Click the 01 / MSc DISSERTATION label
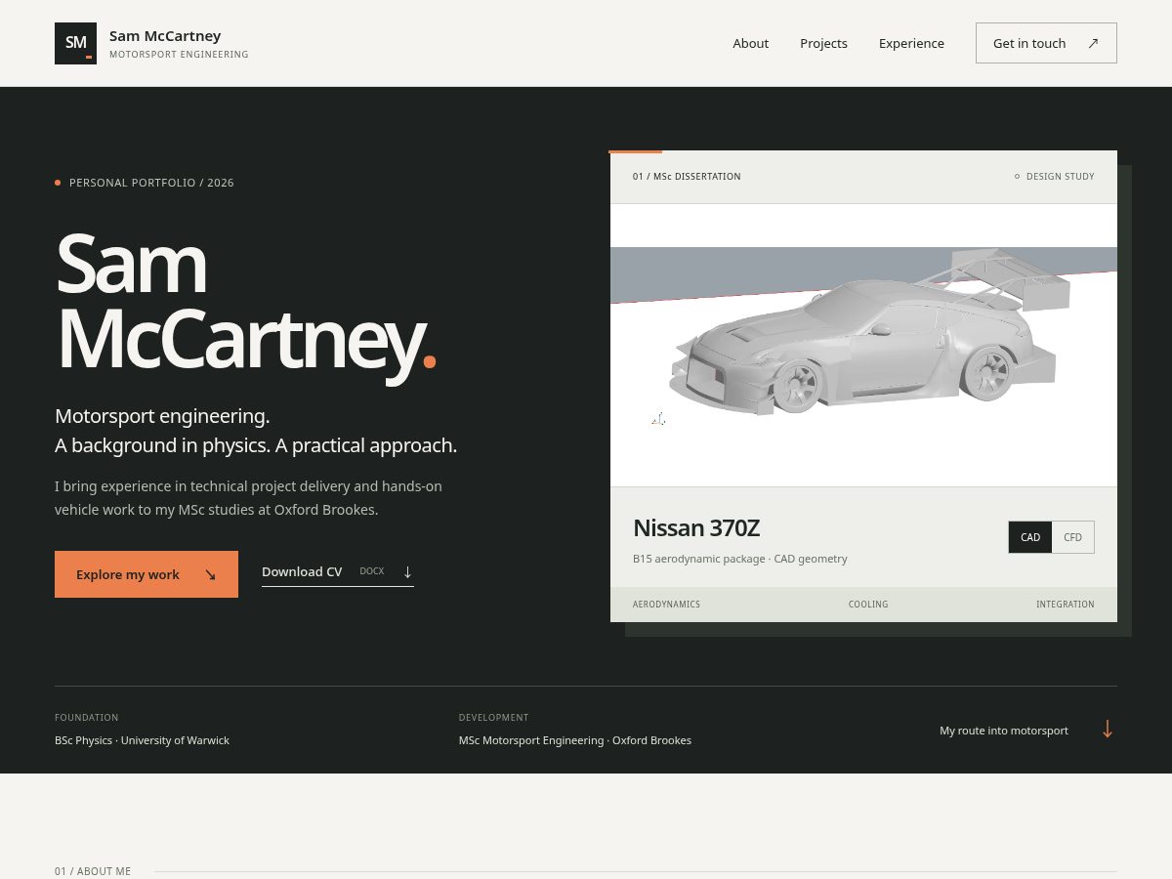Screen dimensions: 1172x879 [x=687, y=177]
